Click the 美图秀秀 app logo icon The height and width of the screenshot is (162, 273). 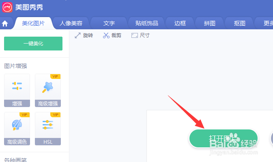tap(7, 7)
